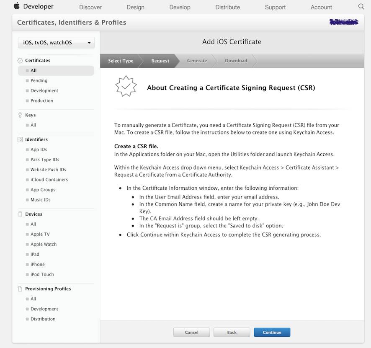This screenshot has width=371, height=348.
Task: Open the Distribute menu
Action: (x=228, y=8)
